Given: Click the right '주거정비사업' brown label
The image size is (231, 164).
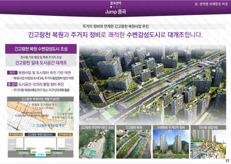Looking at the screenshot, I should coord(65,134).
